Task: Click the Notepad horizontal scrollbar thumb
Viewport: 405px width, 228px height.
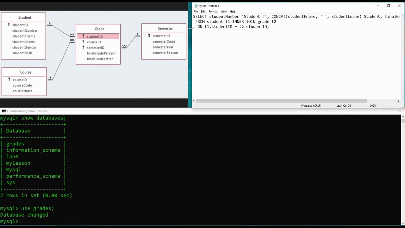Action: 281,101
